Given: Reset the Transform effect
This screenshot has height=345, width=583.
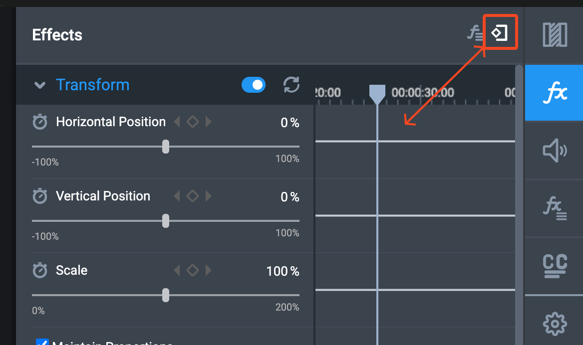Looking at the screenshot, I should tap(291, 85).
